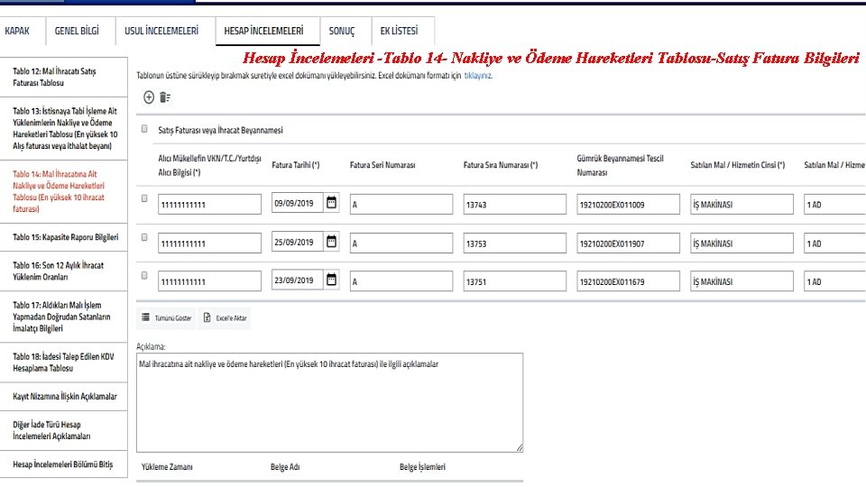Click customs field 19210200EX011009
The width and height of the screenshot is (866, 487).
(x=629, y=205)
